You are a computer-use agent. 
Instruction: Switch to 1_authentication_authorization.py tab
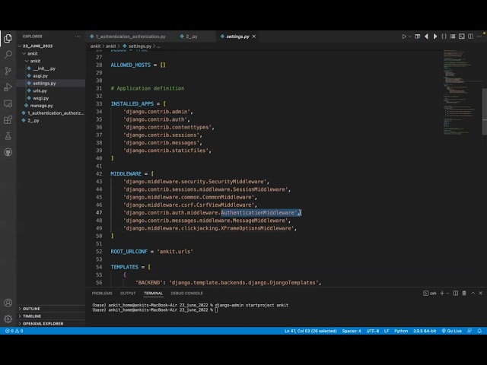click(x=128, y=36)
